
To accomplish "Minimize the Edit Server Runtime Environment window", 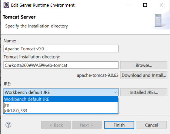I will click(x=129, y=5).
